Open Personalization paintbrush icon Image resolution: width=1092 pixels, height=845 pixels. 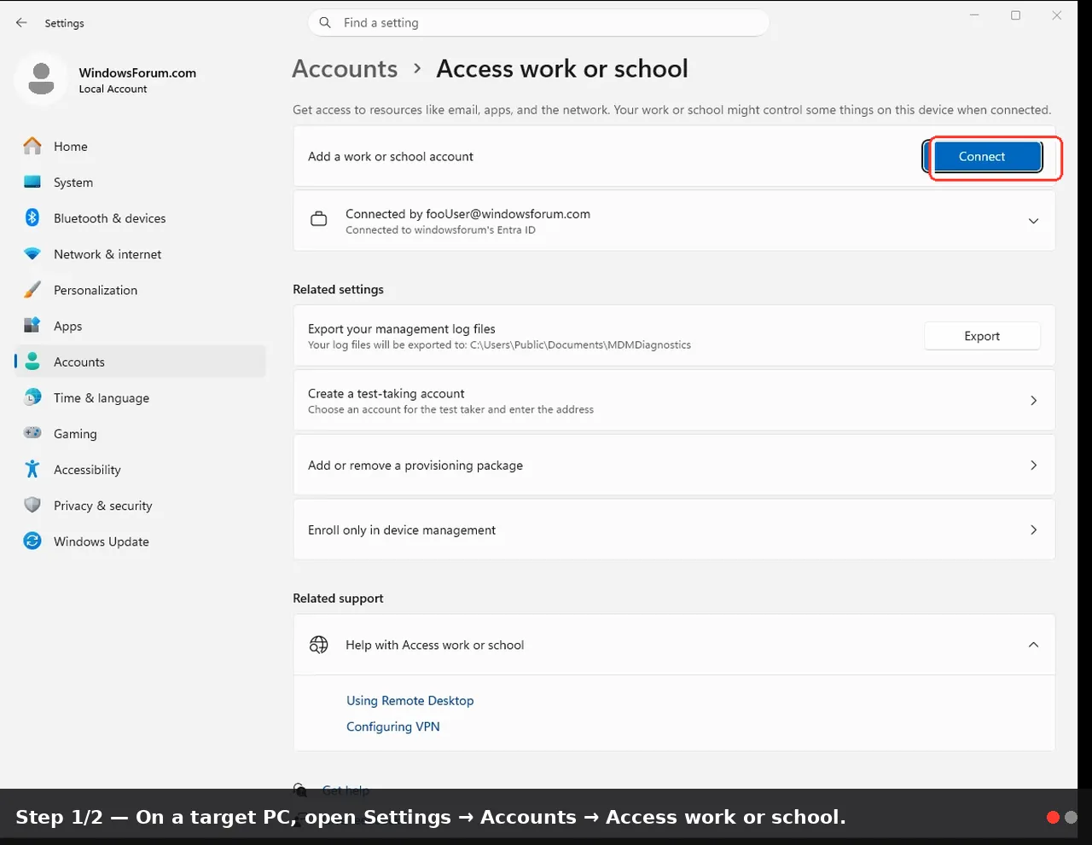click(x=32, y=290)
